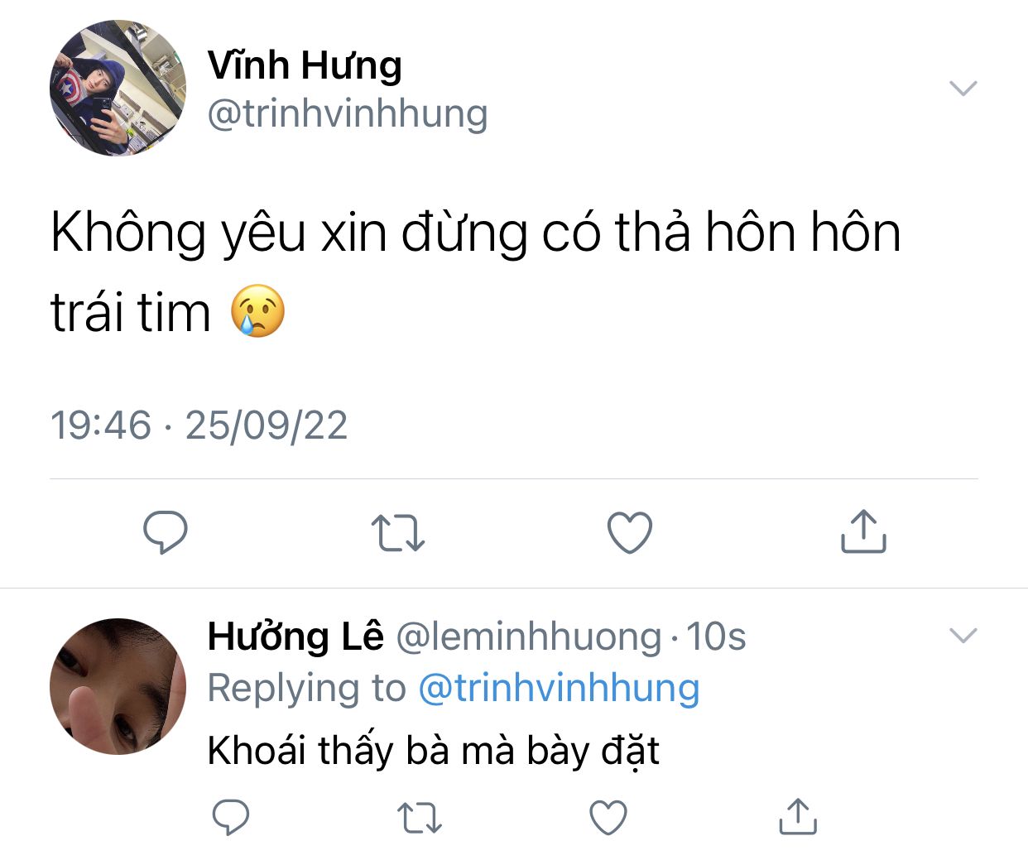Retweet the main tweet by Vĩnh Hưng

point(398,533)
